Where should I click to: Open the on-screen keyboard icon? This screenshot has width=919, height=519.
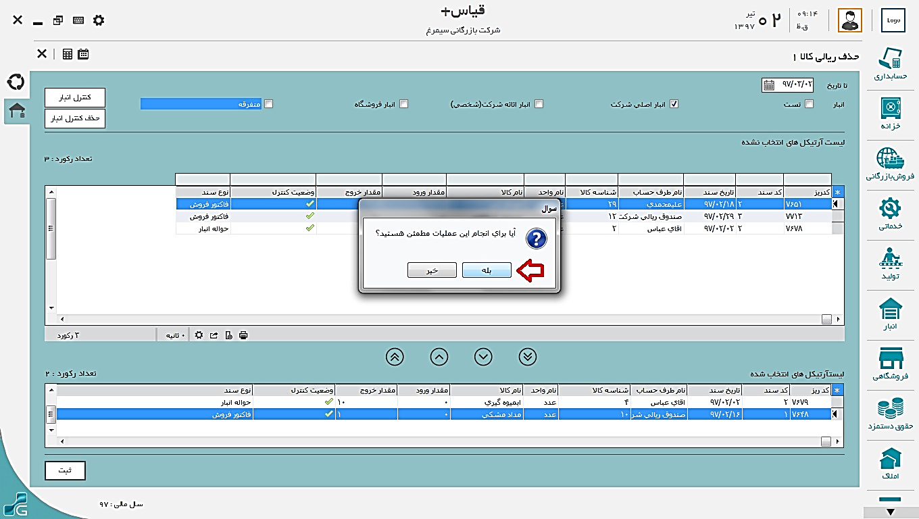tap(78, 20)
